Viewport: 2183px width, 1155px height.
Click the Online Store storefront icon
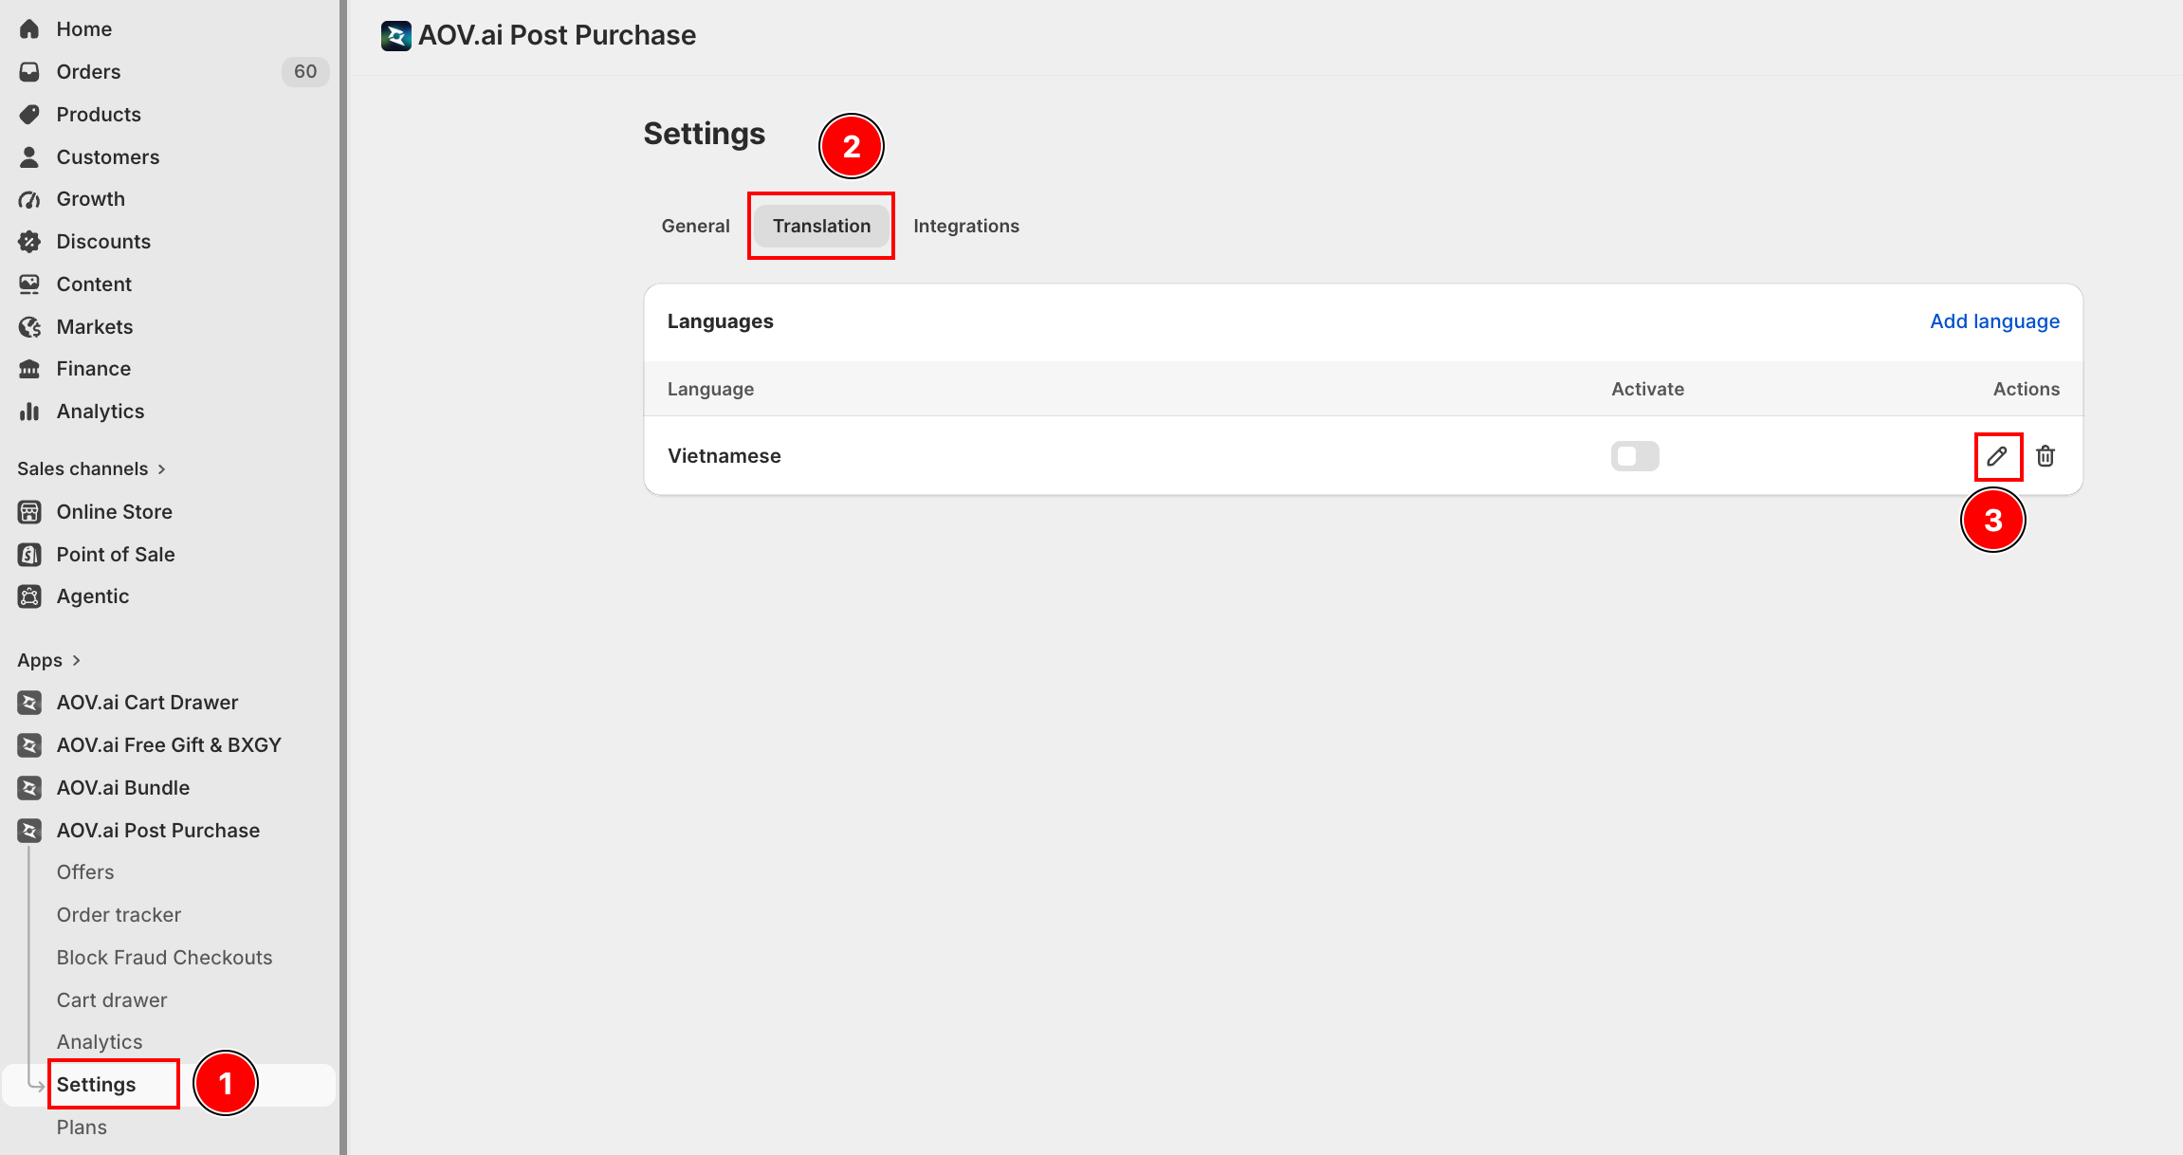pos(29,512)
